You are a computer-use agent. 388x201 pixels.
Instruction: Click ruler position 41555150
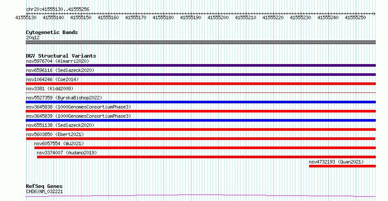point(81,17)
